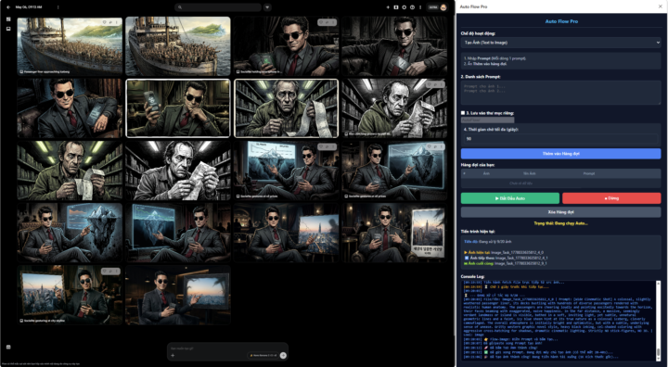
Task: Click the heart icon on the socialite holding smartphone image
Action: pos(321,22)
